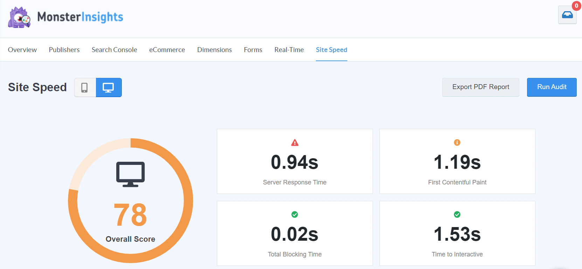Open the notifications inbox icon
This screenshot has width=582, height=269.
[567, 15]
